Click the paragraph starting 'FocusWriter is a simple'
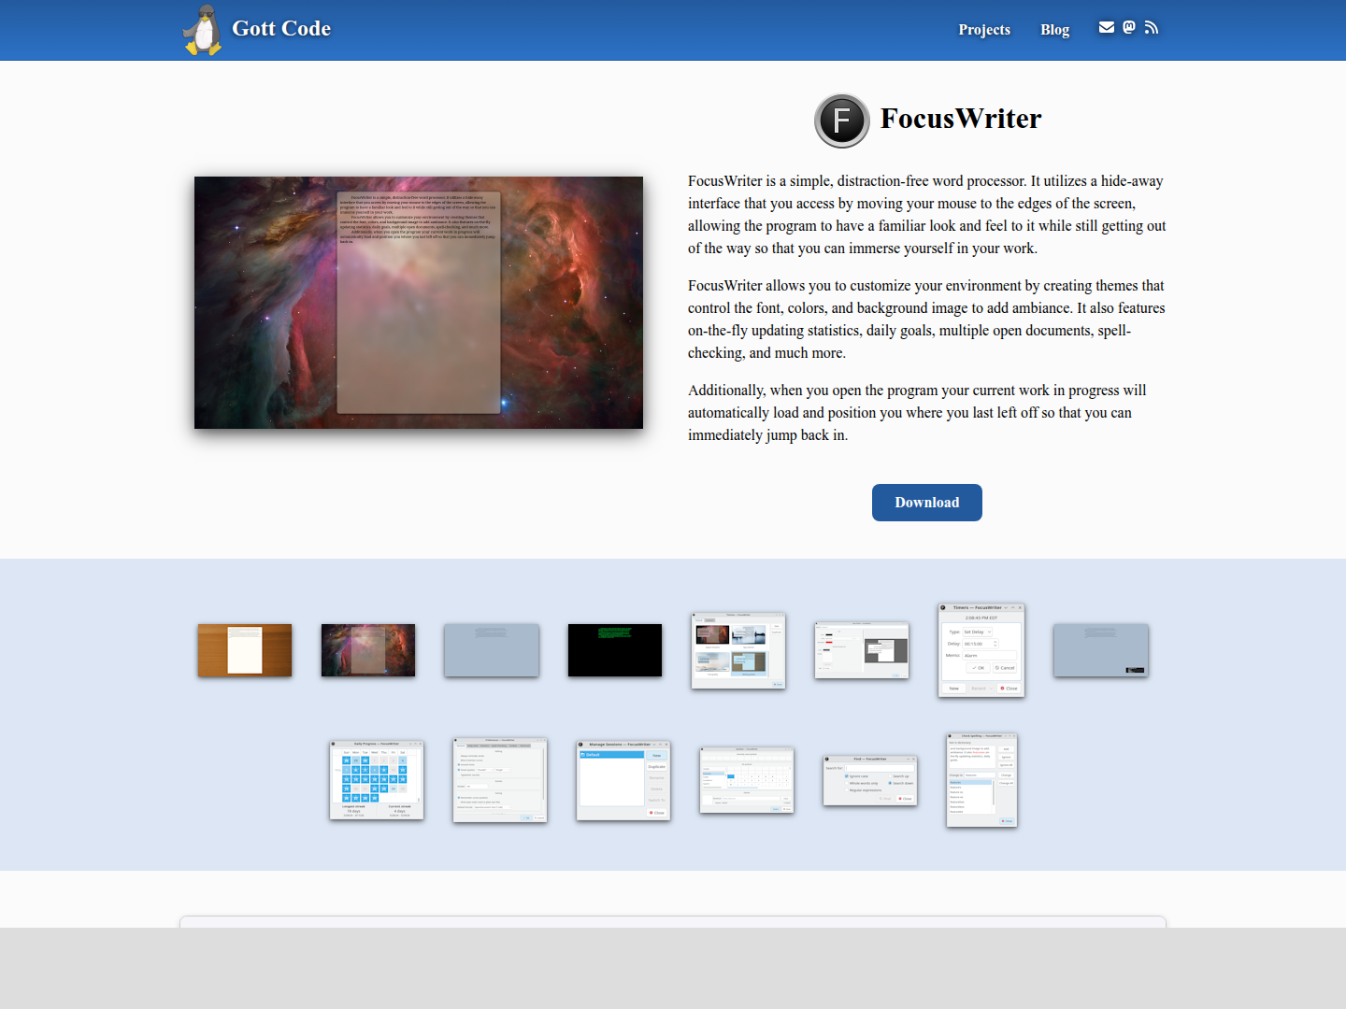 (927, 215)
